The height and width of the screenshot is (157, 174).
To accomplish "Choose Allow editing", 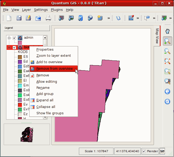I will click(x=54, y=82).
